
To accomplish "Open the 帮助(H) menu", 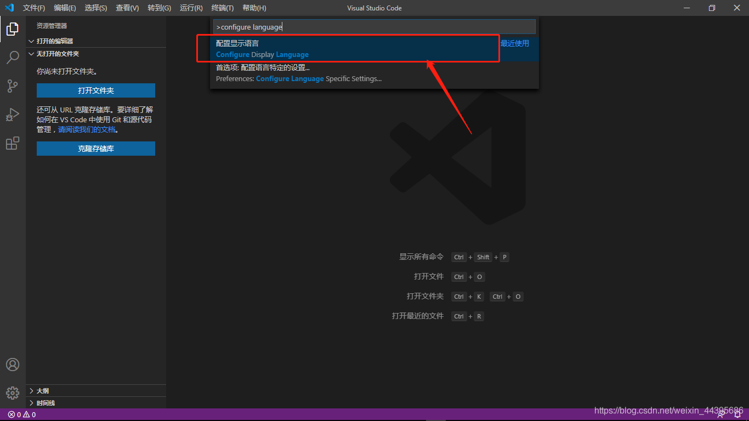I will click(x=254, y=8).
